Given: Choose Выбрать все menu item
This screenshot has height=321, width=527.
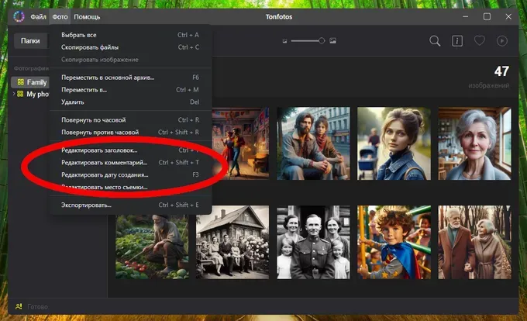Looking at the screenshot, I should (130, 35).
